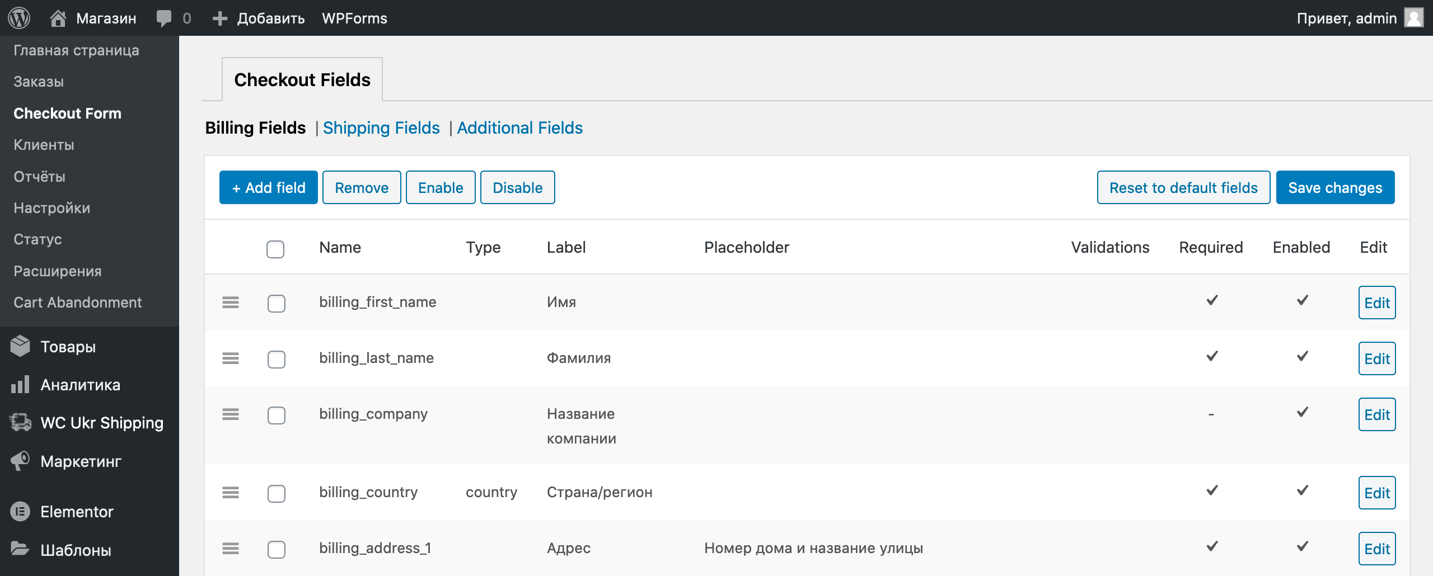Viewport: 1433px width, 576px height.
Task: Check the billing_last_name row checkbox
Action: click(277, 359)
